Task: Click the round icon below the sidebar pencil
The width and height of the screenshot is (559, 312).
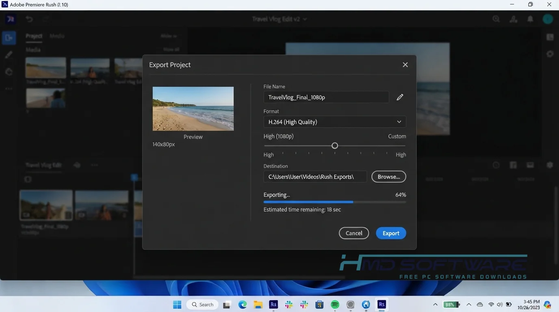Action: pos(9,72)
